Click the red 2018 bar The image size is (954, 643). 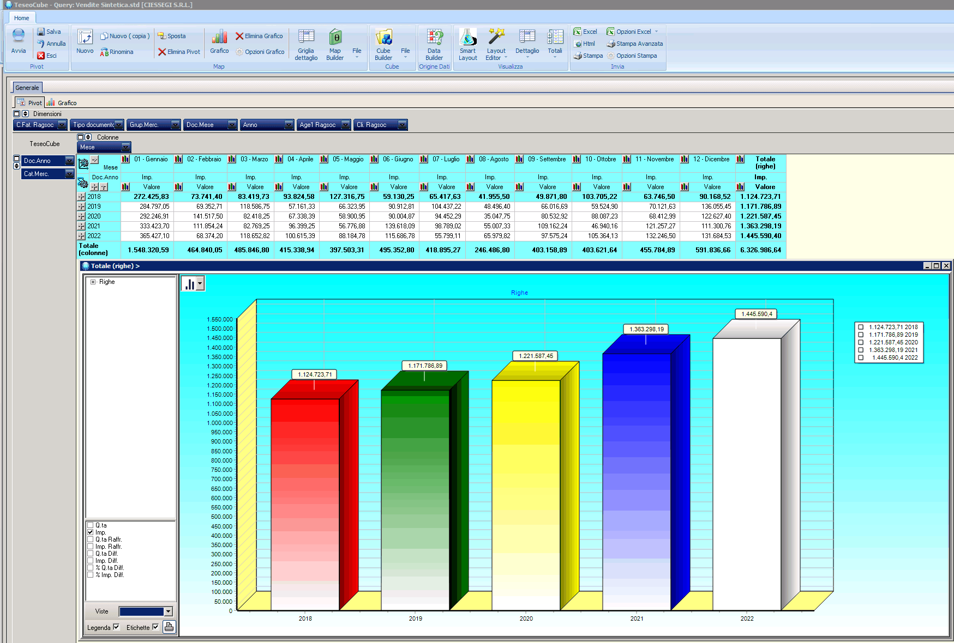[305, 504]
